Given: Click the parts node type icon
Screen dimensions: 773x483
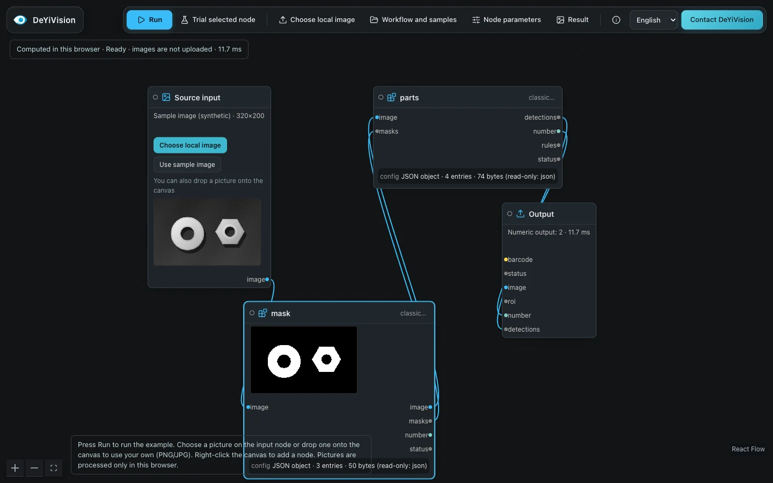Looking at the screenshot, I should click(392, 97).
